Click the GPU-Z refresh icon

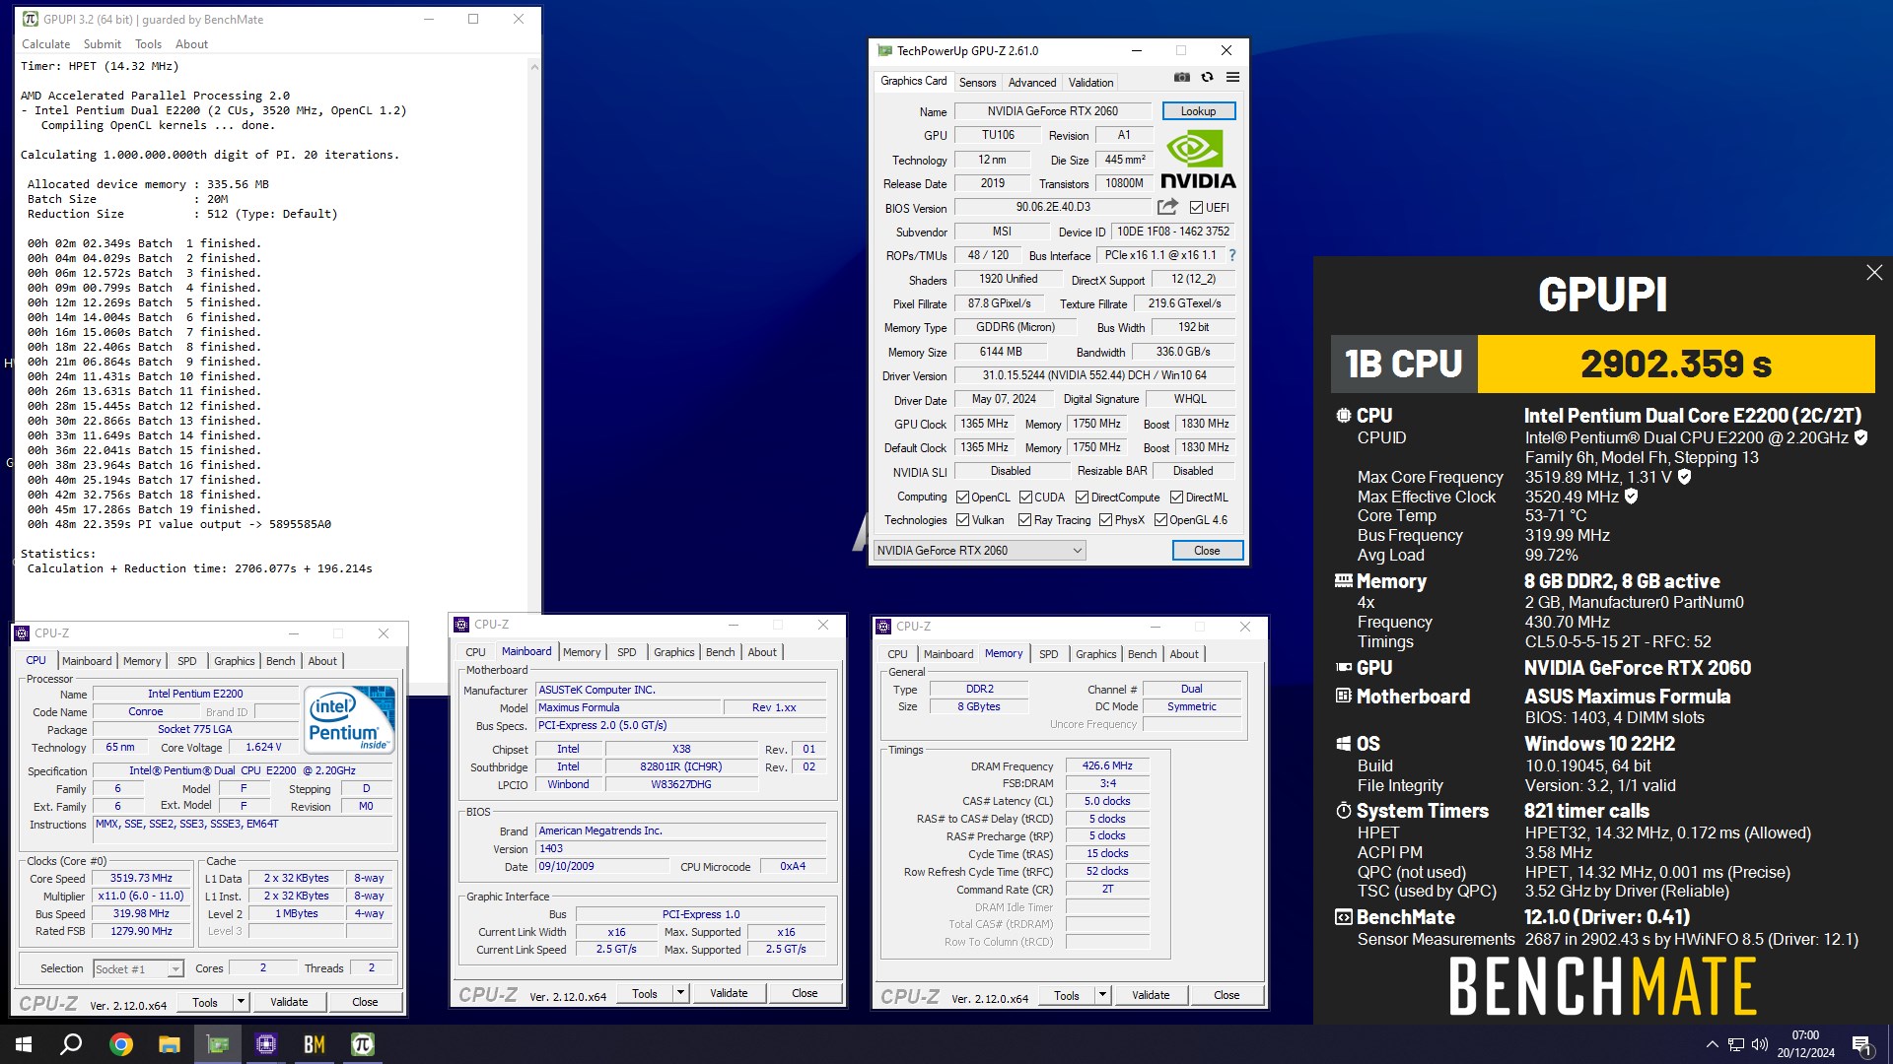[1207, 78]
